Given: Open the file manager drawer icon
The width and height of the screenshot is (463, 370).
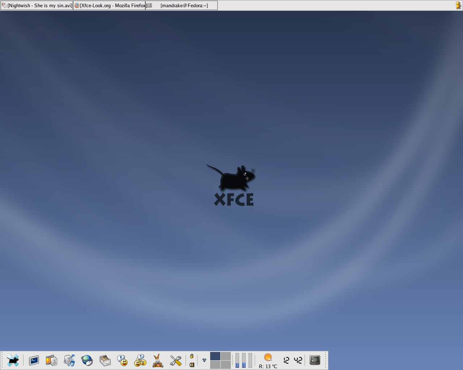Looking at the screenshot, I should pos(105,360).
